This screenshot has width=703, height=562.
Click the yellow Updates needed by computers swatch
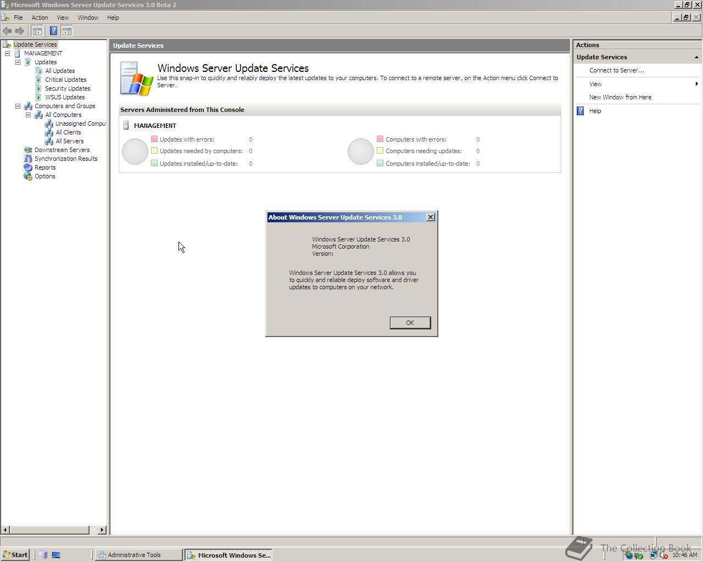click(x=154, y=150)
